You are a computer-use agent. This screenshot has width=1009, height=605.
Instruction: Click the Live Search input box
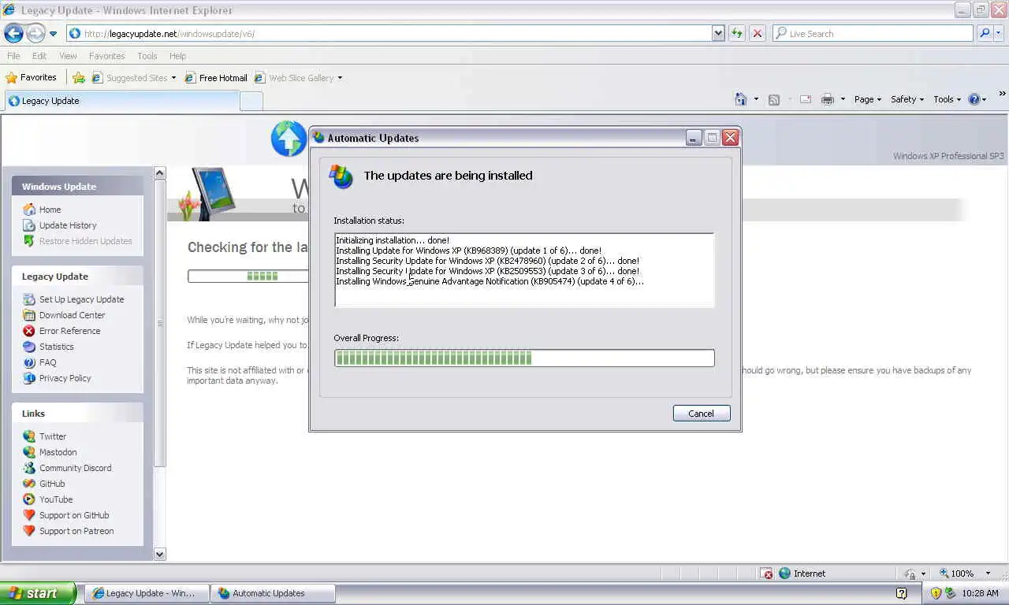pos(873,33)
